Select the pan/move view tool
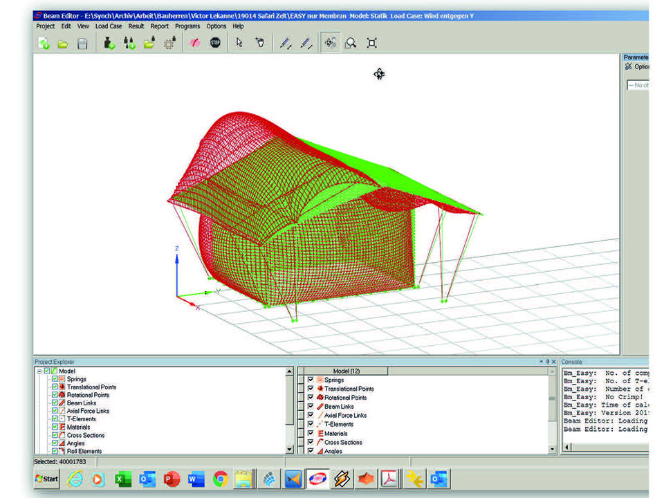664x498 pixels. (331, 44)
